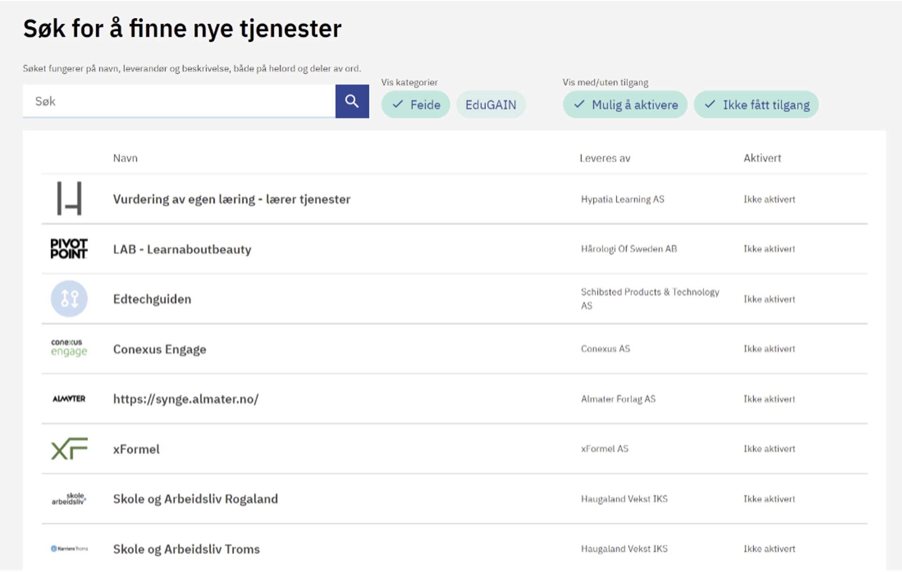Click Almater Forlag AS provider text
Screen dimensions: 902x572
click(x=618, y=399)
